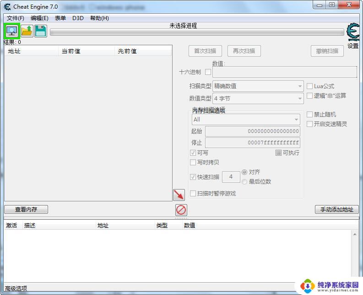This screenshot has width=363, height=295.
Task: Click the 停止 address field
Action: tap(253, 142)
